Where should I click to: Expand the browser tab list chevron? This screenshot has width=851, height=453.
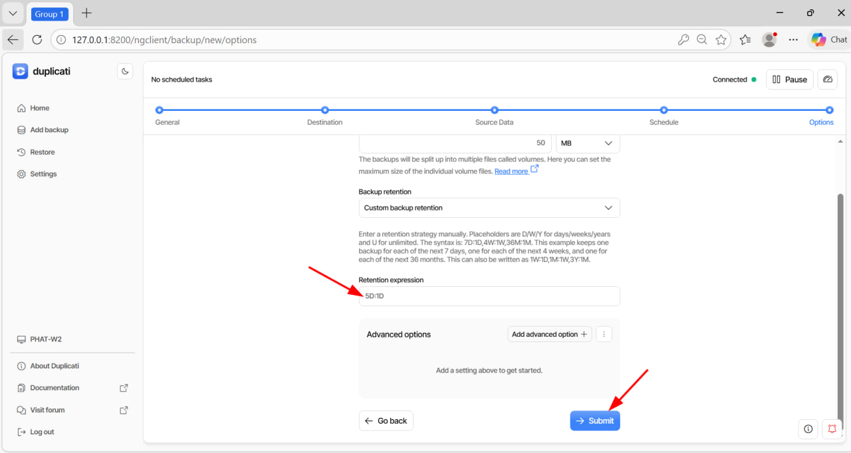pos(13,13)
